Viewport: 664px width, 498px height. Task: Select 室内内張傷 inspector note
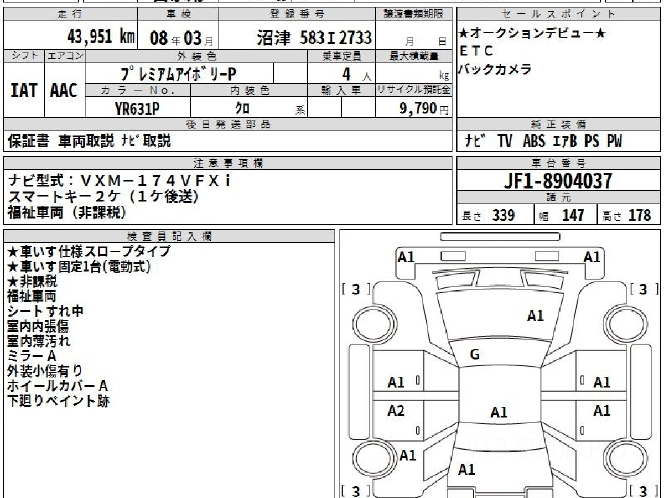point(38,326)
